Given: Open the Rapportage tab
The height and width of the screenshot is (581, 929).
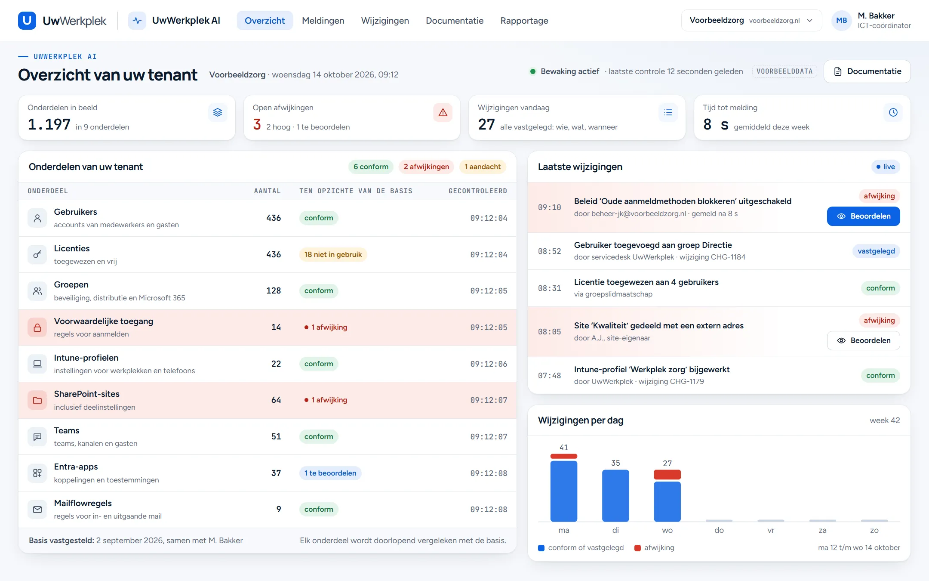Looking at the screenshot, I should tap(524, 20).
